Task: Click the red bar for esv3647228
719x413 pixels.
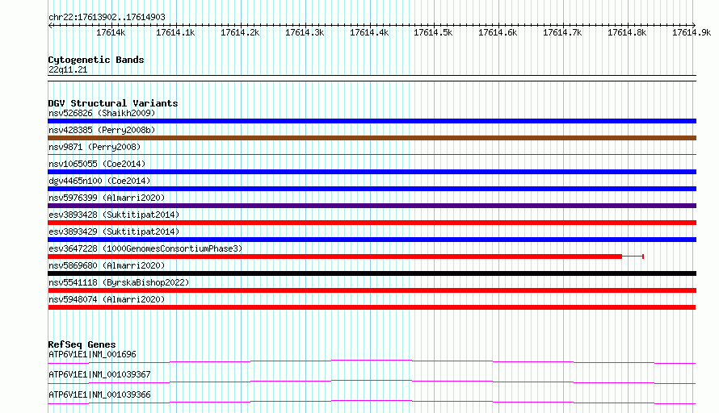Action: (x=334, y=257)
